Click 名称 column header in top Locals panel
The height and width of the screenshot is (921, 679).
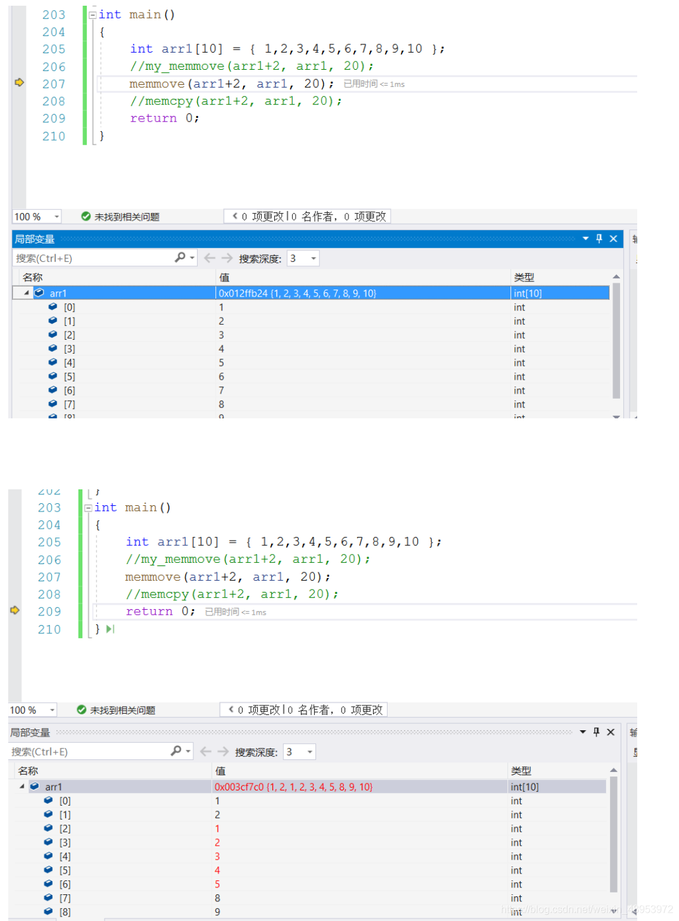coord(33,278)
